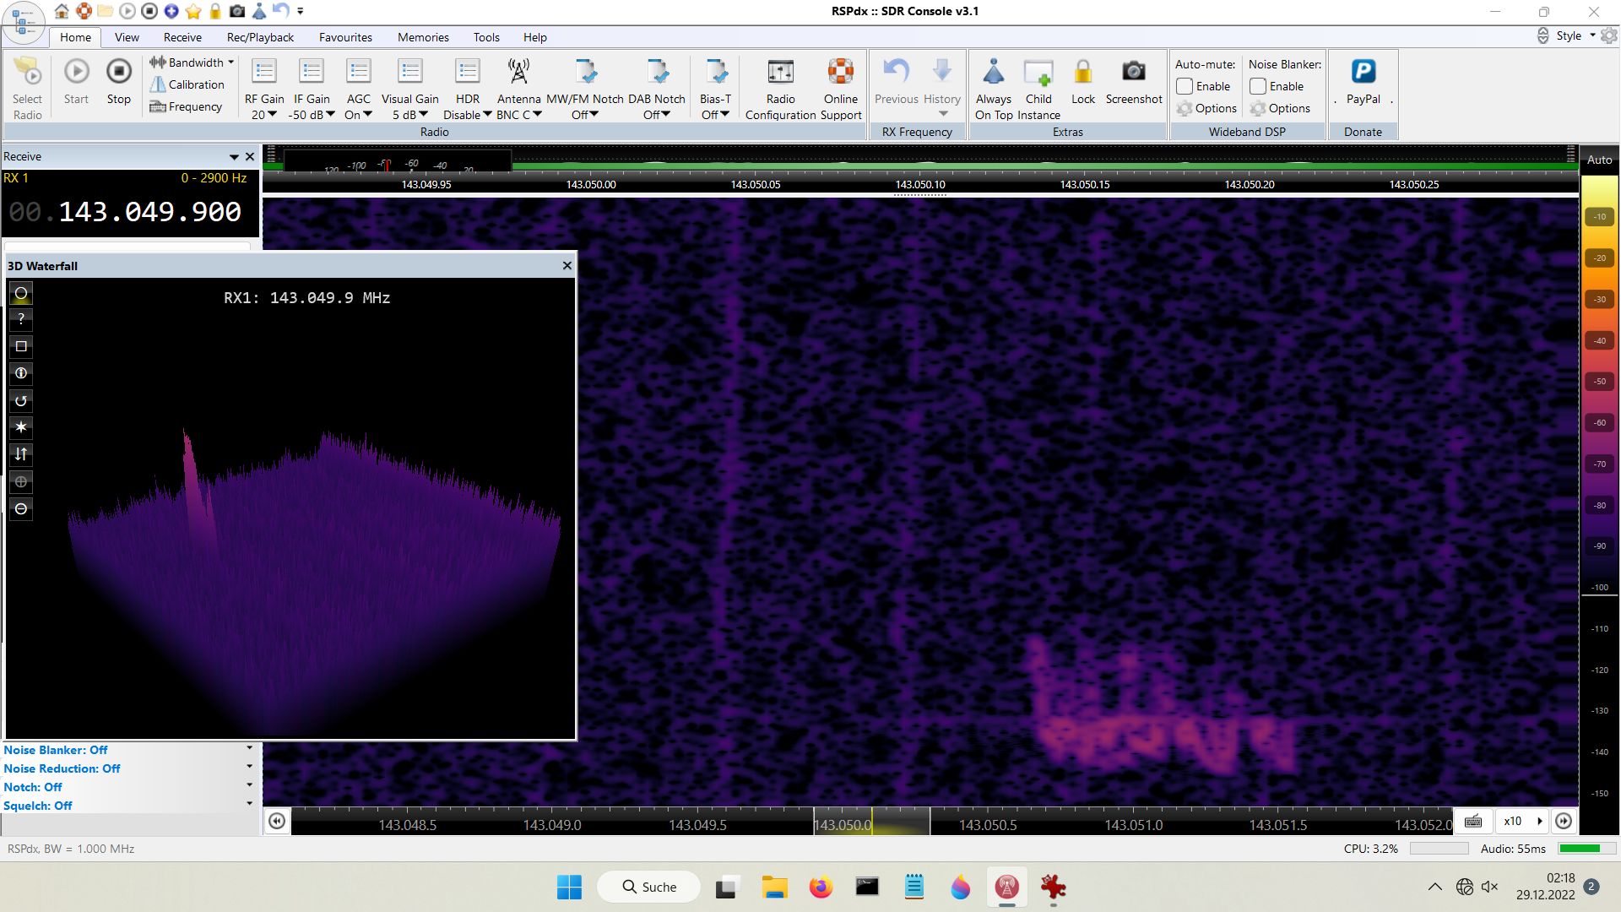Click the star favourites icon in title bar

click(x=193, y=11)
